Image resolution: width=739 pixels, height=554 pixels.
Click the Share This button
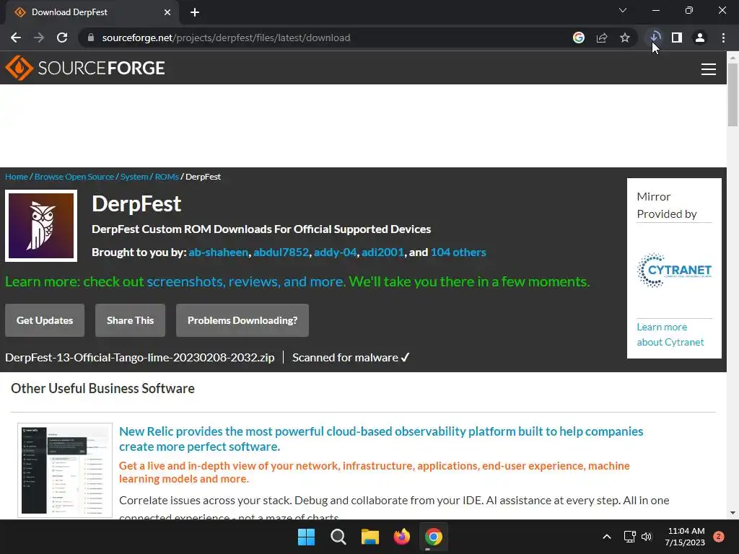130,320
